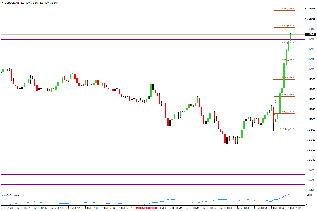This screenshot has height=211, width=317.
Task: Open the EURUSD,M1 symbol dropdown arrow
Action: point(2,3)
